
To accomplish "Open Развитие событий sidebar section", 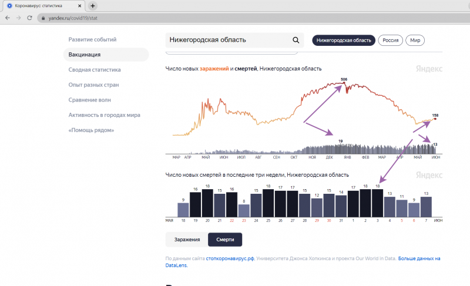I will pyautogui.click(x=92, y=39).
